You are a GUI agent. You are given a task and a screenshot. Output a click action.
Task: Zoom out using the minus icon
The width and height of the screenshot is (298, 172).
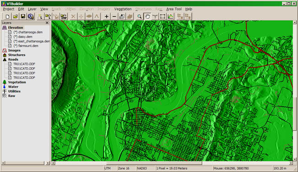pyautogui.click(x=114, y=16)
